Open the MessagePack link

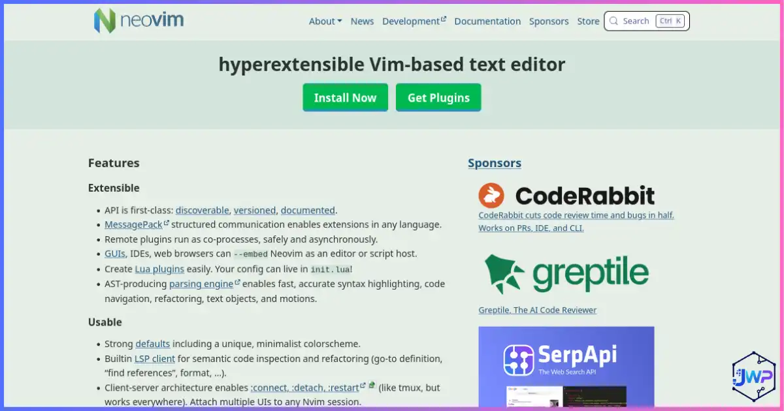(x=133, y=224)
